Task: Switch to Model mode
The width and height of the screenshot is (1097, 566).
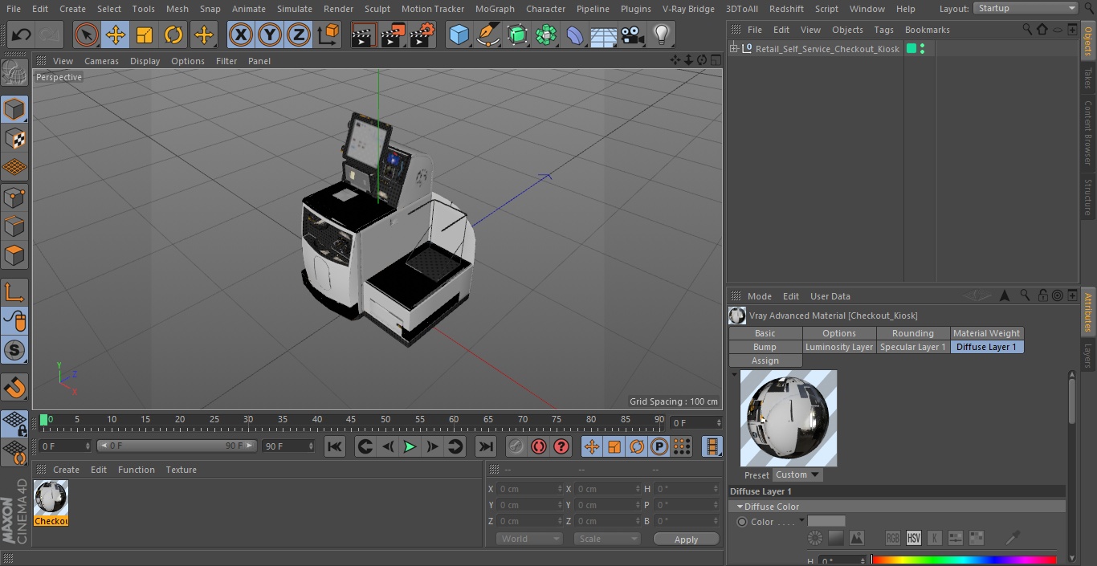Action: pos(14,109)
